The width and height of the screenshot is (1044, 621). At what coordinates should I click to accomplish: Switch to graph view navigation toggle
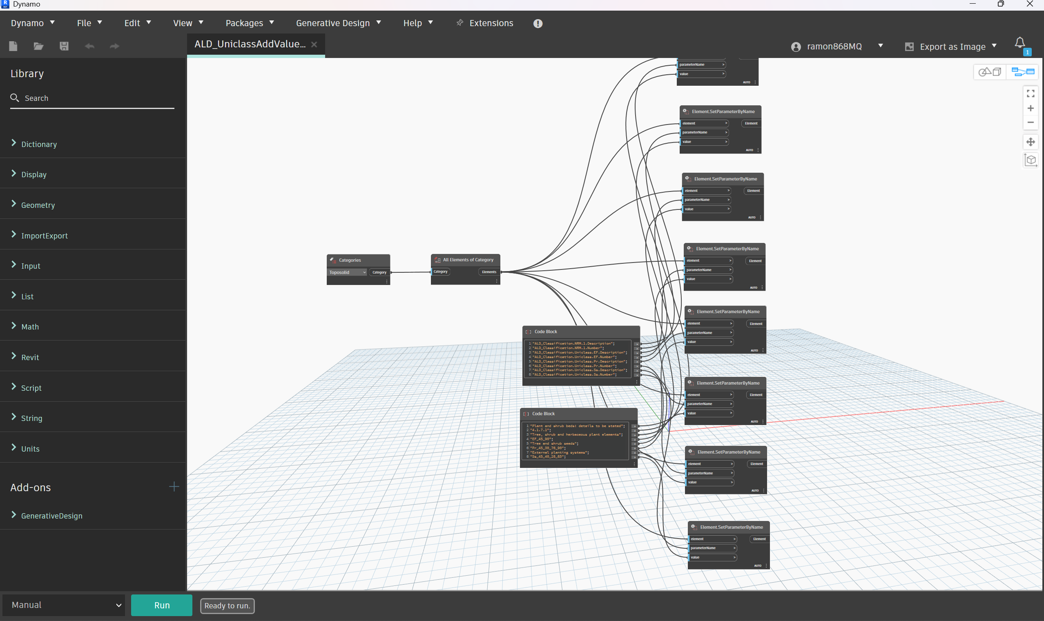point(1022,72)
